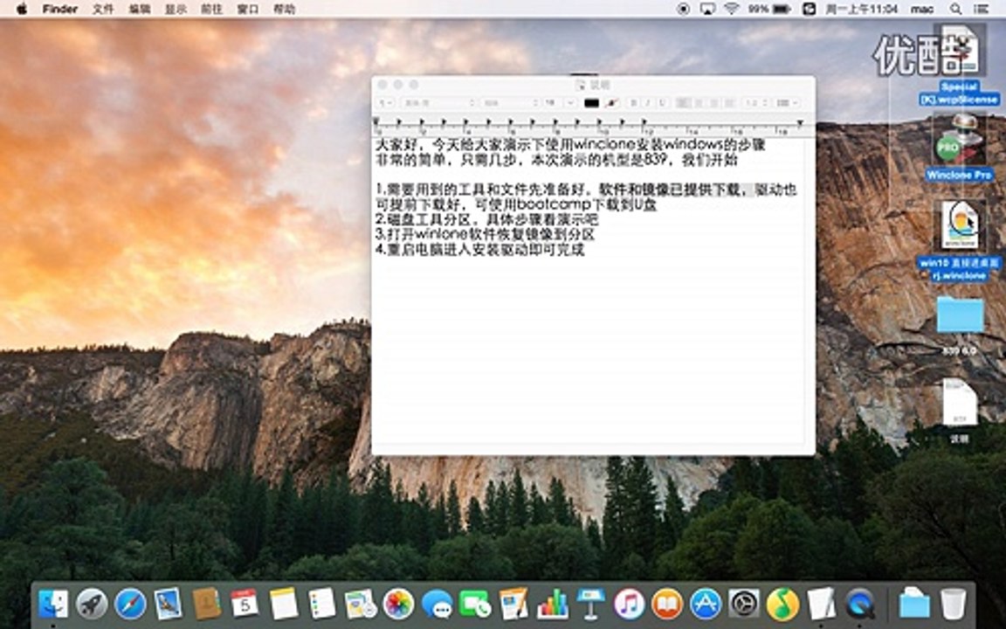Open paragraph styles dropdown in TextEdit
This screenshot has width=1006, height=629.
[x=386, y=103]
